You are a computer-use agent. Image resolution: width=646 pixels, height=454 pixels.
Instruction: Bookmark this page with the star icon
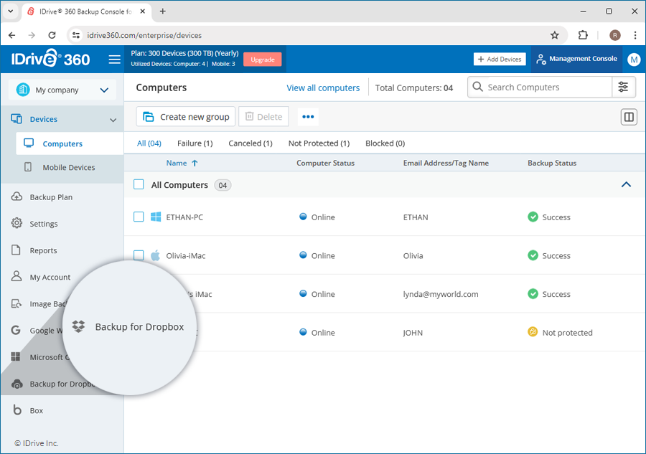[x=555, y=35]
